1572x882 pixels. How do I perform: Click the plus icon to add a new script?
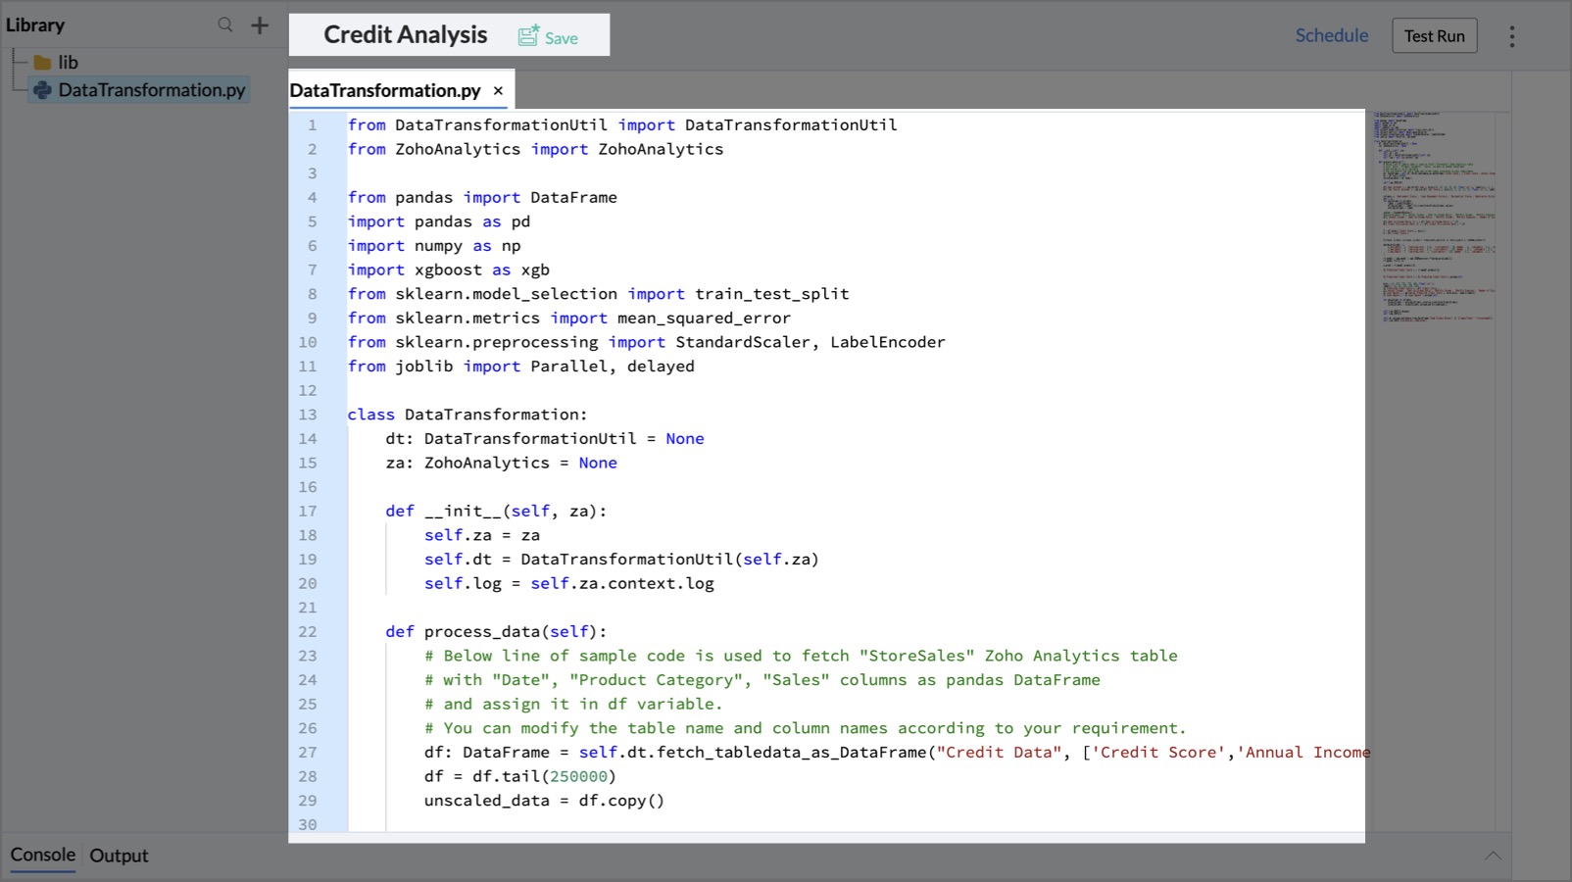[x=259, y=25]
